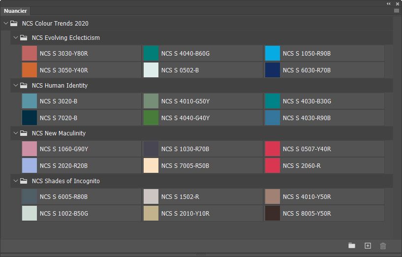Screen dimensions: 402x257
Task: Click the group name 'NCS Shades of Incognito'
Action: pos(65,181)
